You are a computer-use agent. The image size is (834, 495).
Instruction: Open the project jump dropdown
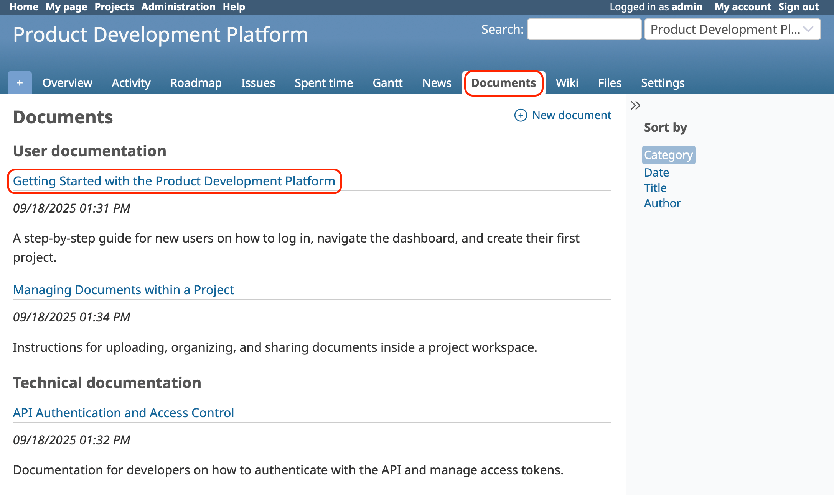[732, 29]
